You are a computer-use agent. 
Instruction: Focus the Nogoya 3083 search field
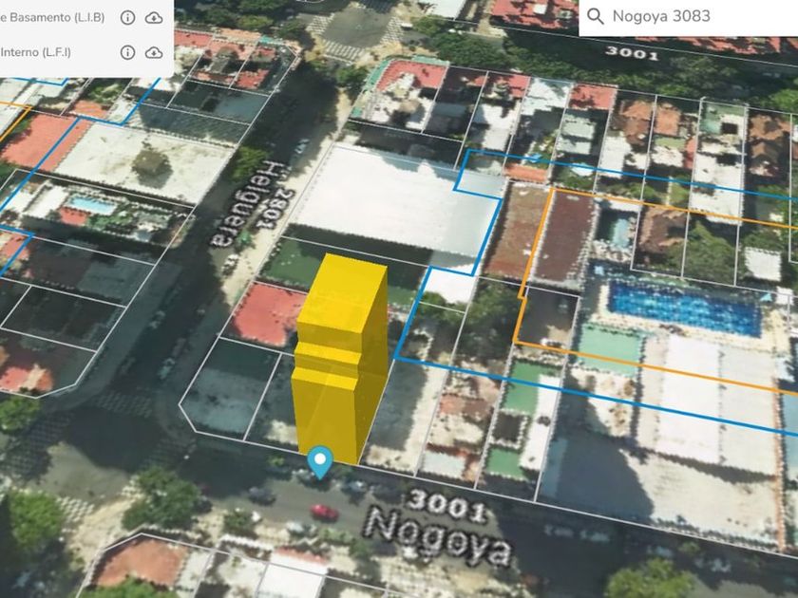point(689,17)
